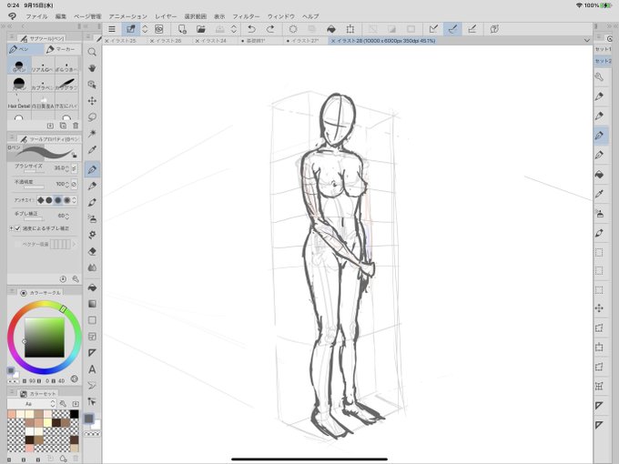Select the Fill bucket tool in left toolbar

click(x=92, y=287)
